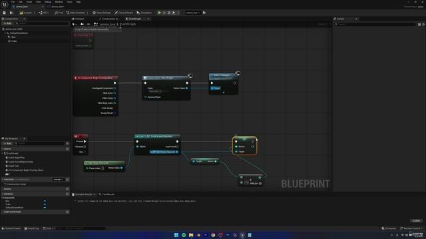The image size is (426, 239).
Task: Open Class Defaults
Action: point(124,13)
